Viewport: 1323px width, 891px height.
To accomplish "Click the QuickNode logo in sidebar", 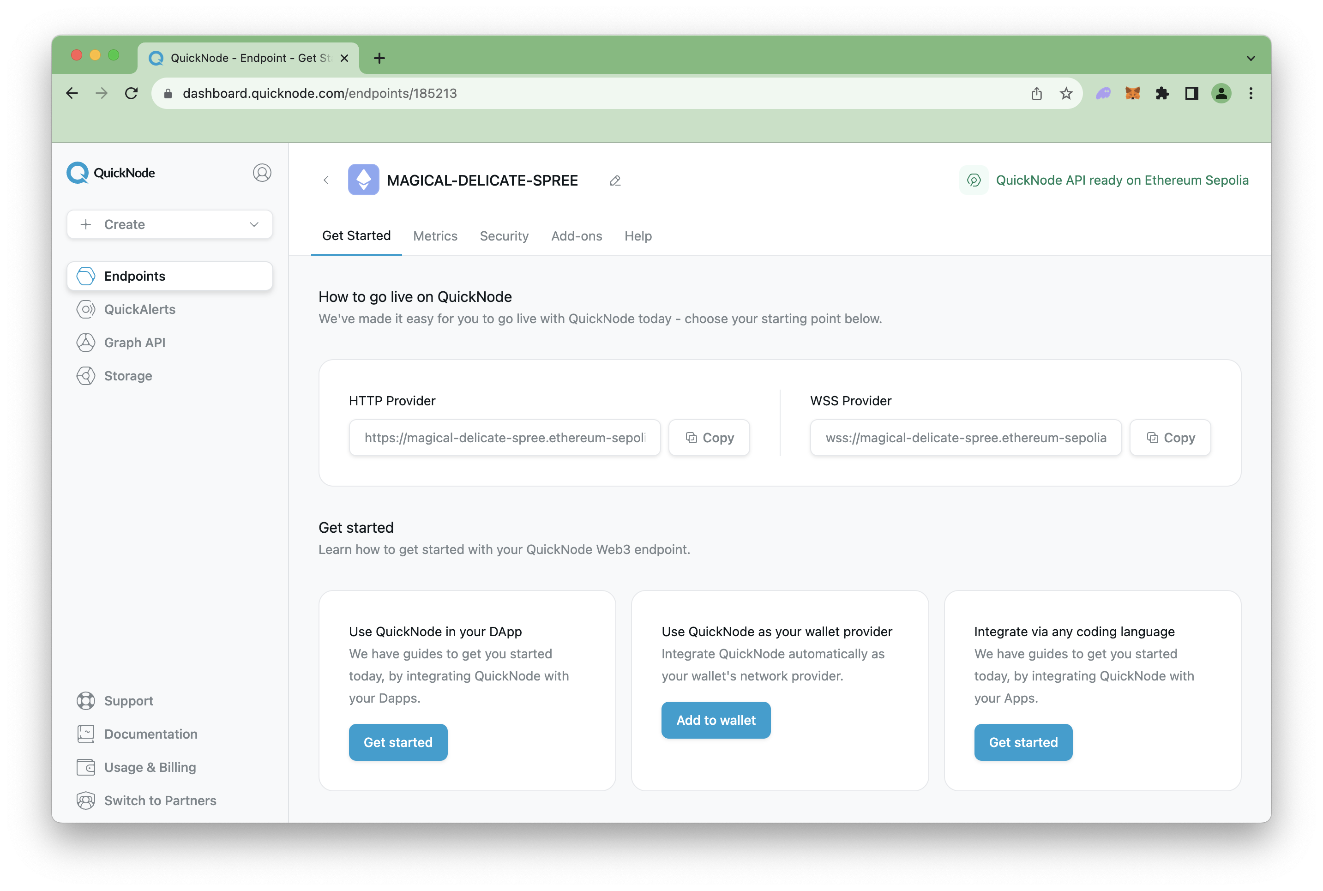I will pos(111,173).
